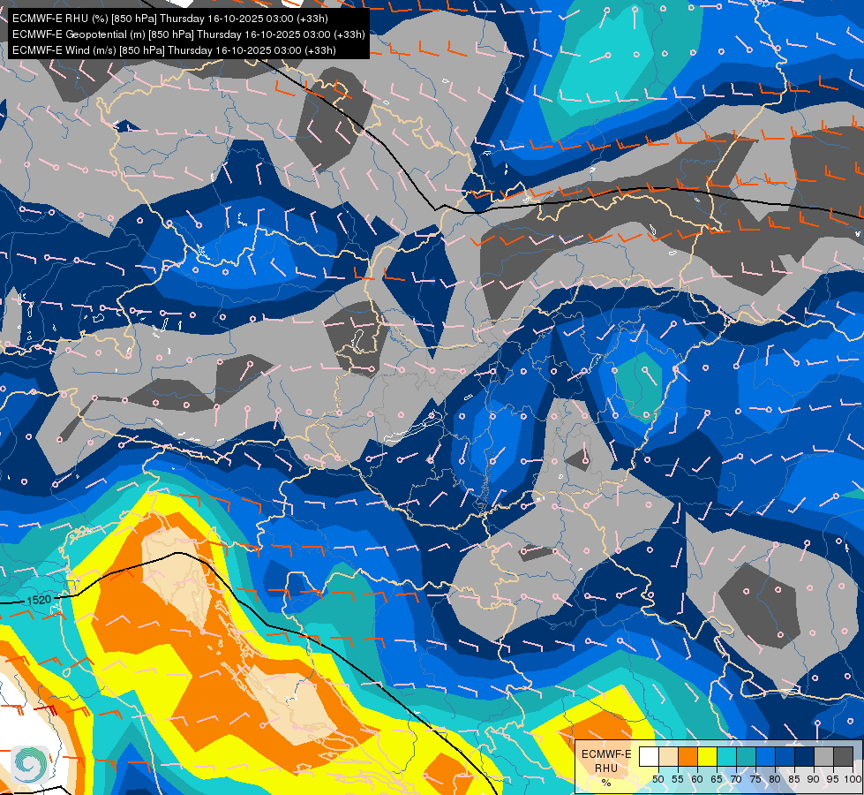Click the RHU label in the legend
Image resolution: width=864 pixels, height=795 pixels.
coord(606,768)
